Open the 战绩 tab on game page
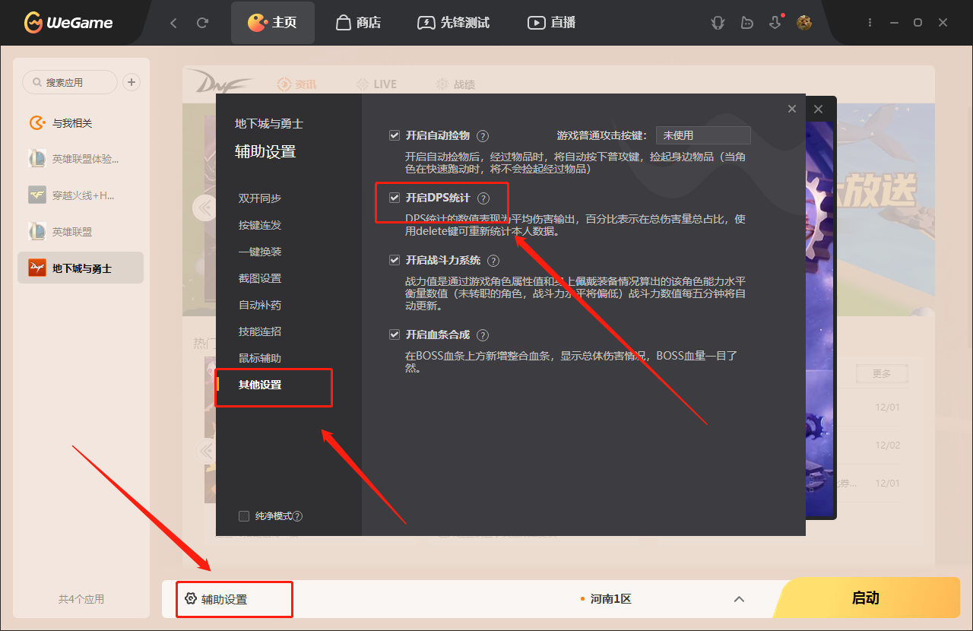This screenshot has height=631, width=973. [455, 84]
